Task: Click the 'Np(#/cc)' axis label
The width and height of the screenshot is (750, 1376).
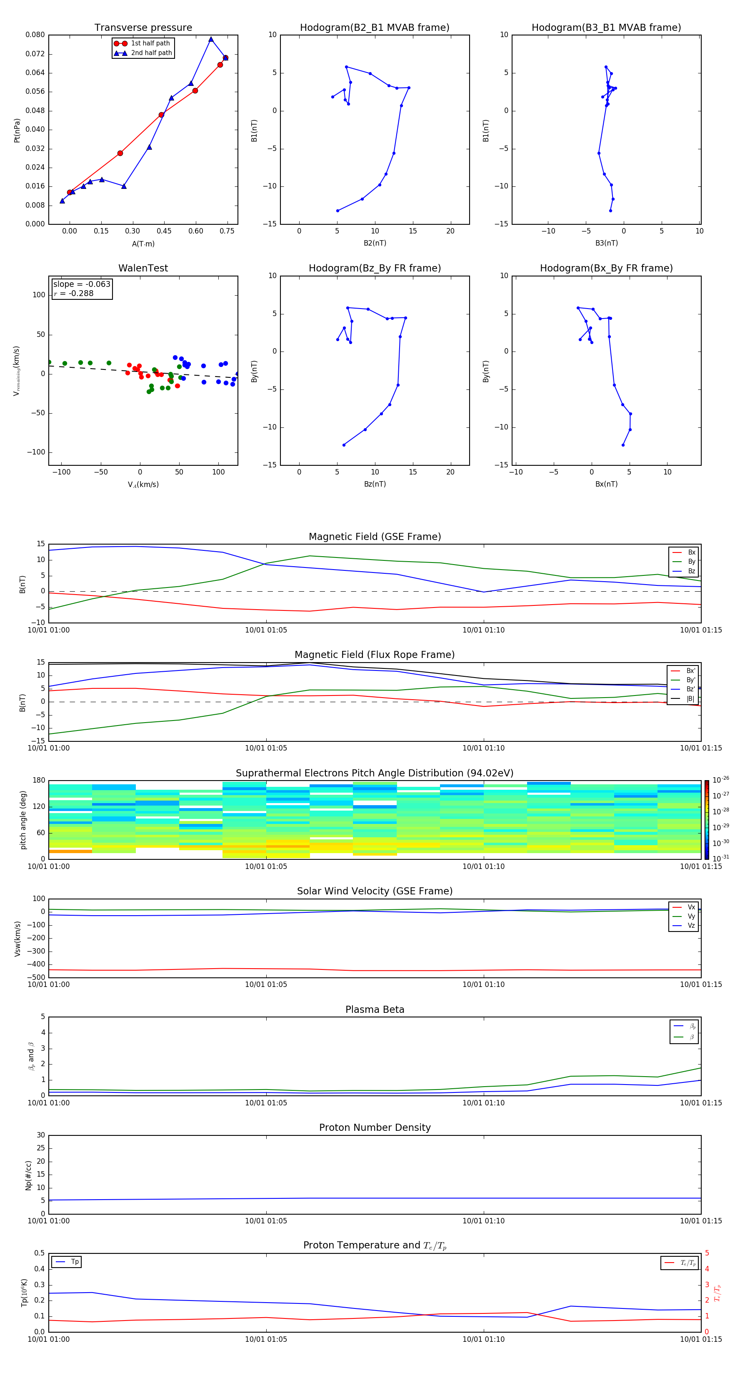Action: (x=28, y=1175)
